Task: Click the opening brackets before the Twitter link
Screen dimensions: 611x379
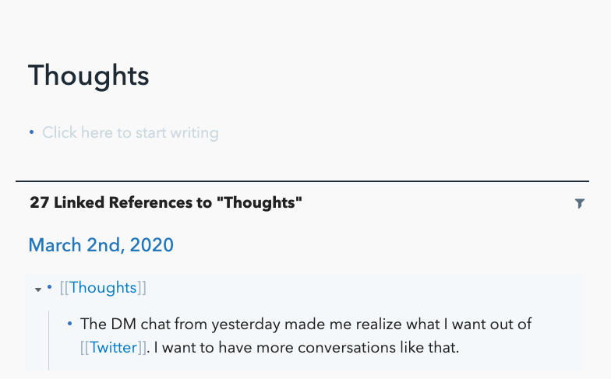Action: click(85, 347)
